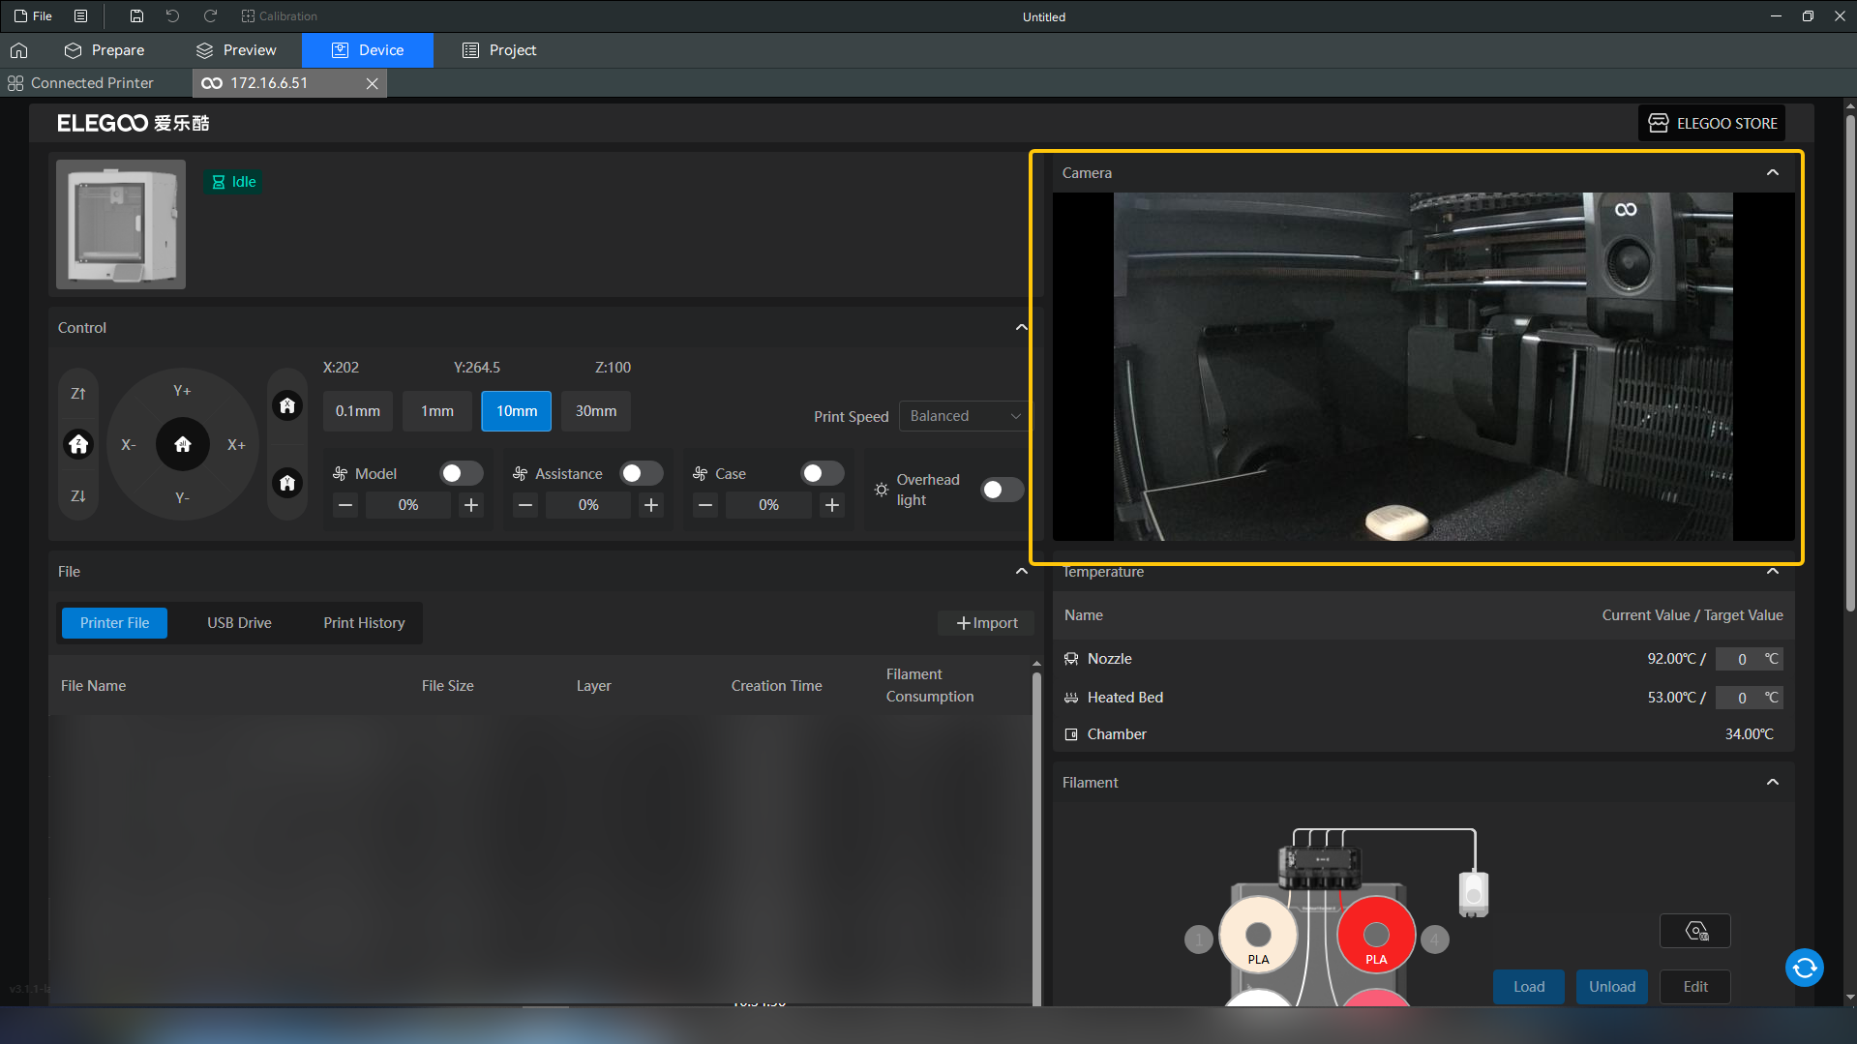Screen dimensions: 1857x1044
Task: Raise the Z axis with Z up arrow
Action: point(78,394)
